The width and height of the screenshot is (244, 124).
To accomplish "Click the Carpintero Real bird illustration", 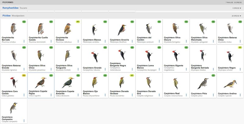I will pyautogui.click(x=175, y=83).
